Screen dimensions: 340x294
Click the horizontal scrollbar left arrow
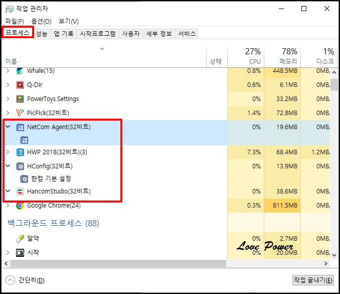(6, 263)
